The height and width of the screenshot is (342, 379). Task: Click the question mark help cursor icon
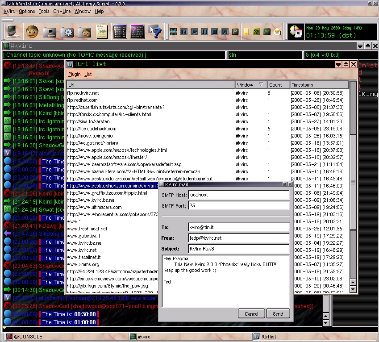(154, 32)
